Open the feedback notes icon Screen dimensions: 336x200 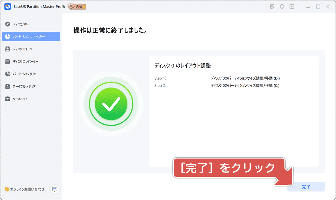(272, 6)
